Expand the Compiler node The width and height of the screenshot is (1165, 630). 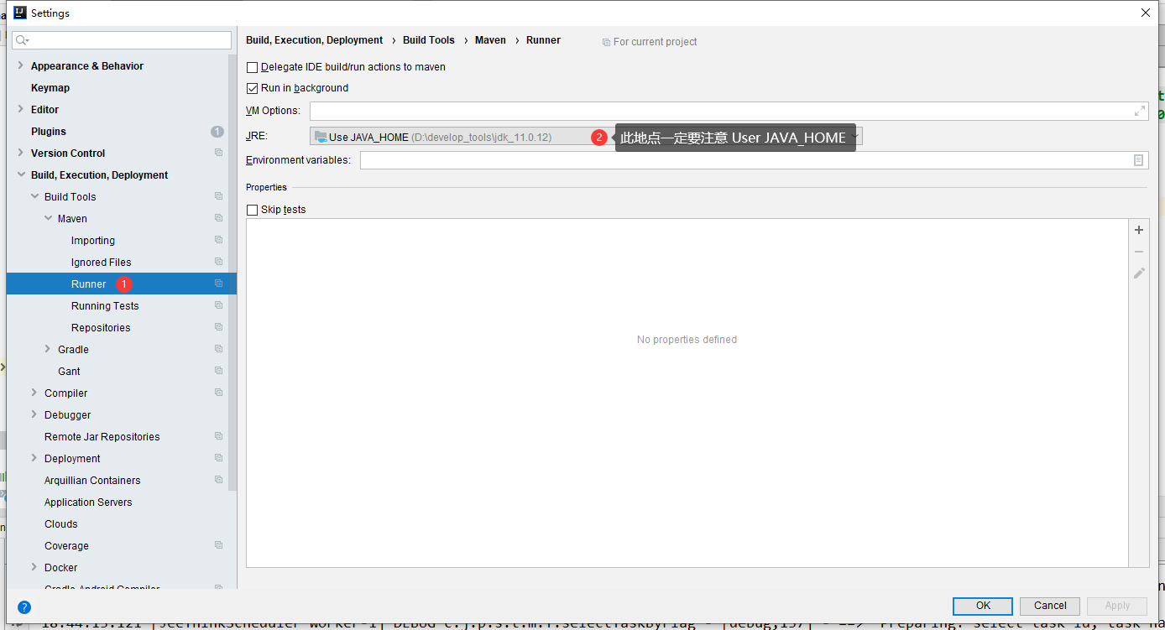tap(34, 393)
